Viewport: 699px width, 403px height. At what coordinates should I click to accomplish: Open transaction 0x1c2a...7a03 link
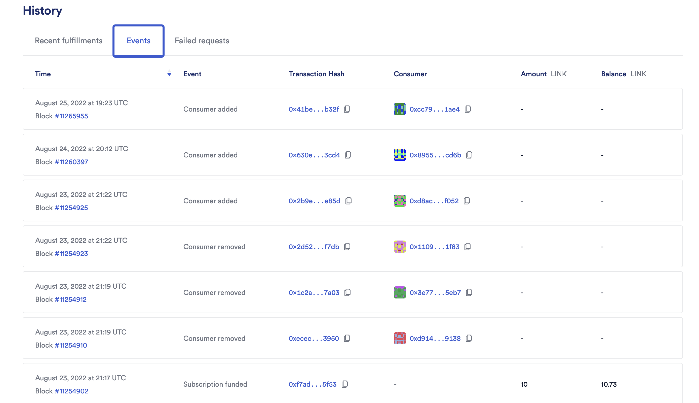[x=314, y=293]
